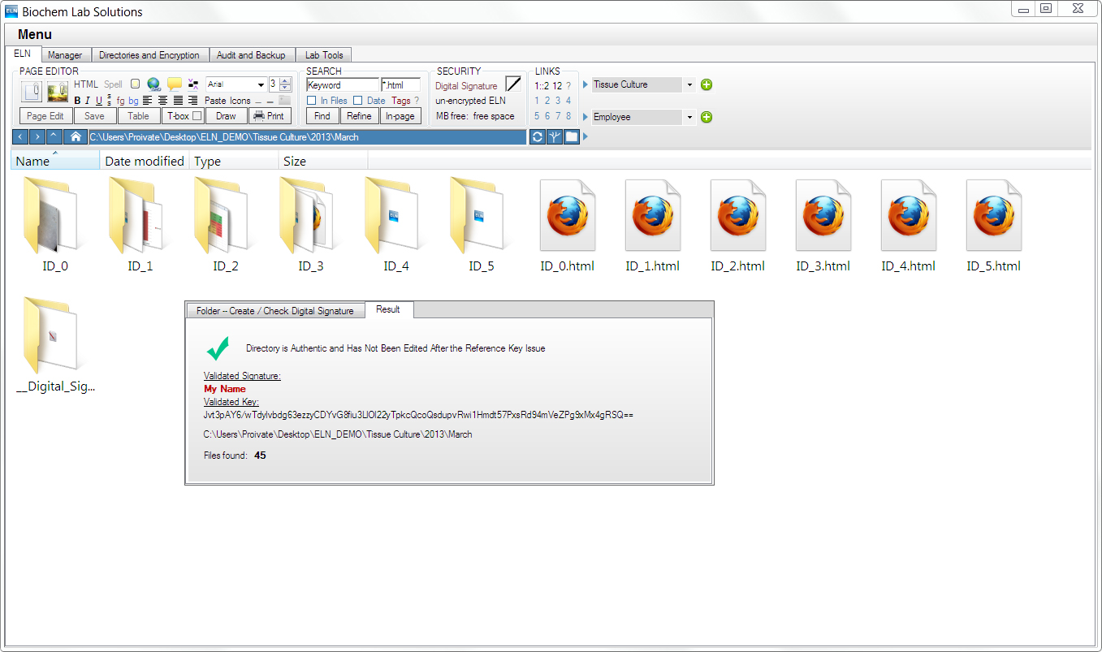
Task: Click the yellow comment note icon
Action: (x=174, y=84)
